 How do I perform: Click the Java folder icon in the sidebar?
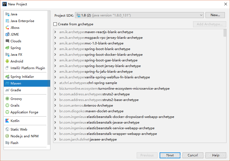tap(7, 14)
